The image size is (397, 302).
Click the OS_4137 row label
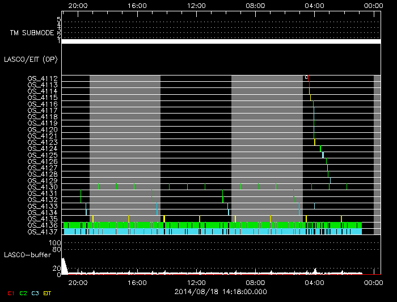click(x=43, y=232)
